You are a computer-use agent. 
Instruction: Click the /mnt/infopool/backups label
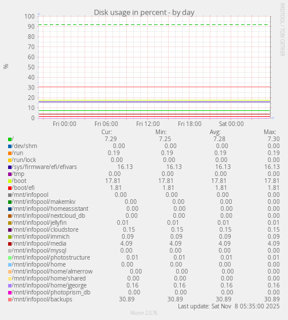[42, 300]
